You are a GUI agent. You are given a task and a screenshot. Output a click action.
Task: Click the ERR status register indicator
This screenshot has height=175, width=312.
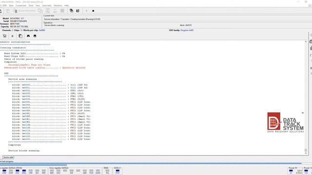coord(43,171)
